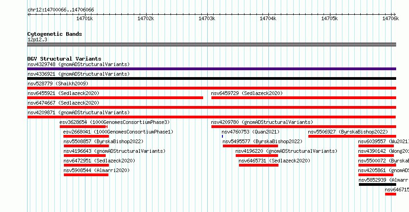Open the nsv5506927 (ByrskaBishop2022) label

348,132
